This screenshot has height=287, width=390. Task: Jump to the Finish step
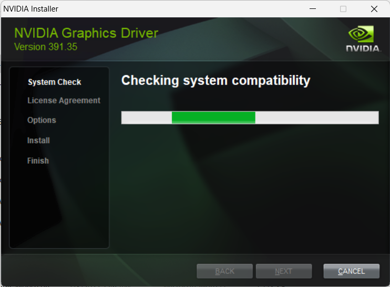point(38,161)
